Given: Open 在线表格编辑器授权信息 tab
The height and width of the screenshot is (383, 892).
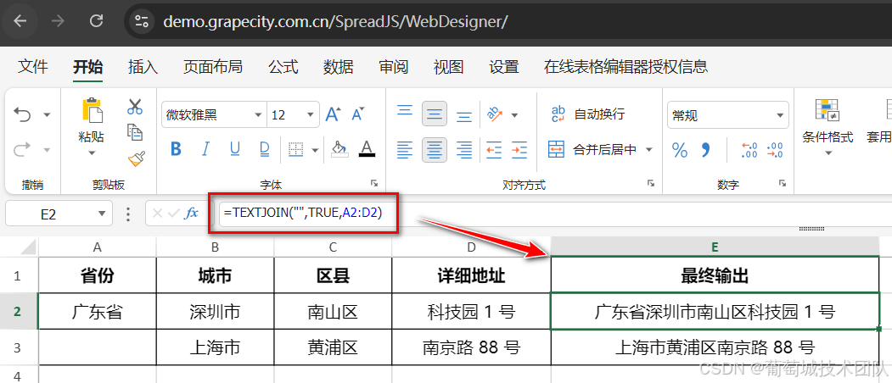Looking at the screenshot, I should pos(626,66).
